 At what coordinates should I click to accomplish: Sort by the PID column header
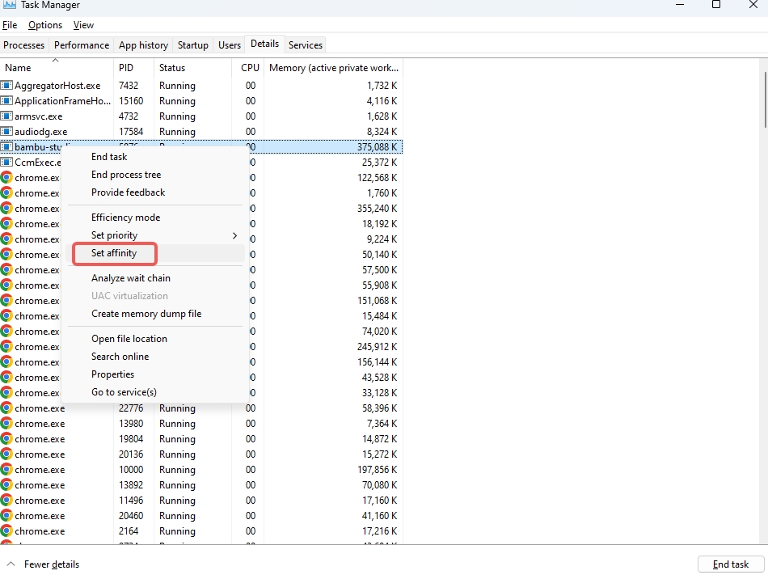click(133, 68)
